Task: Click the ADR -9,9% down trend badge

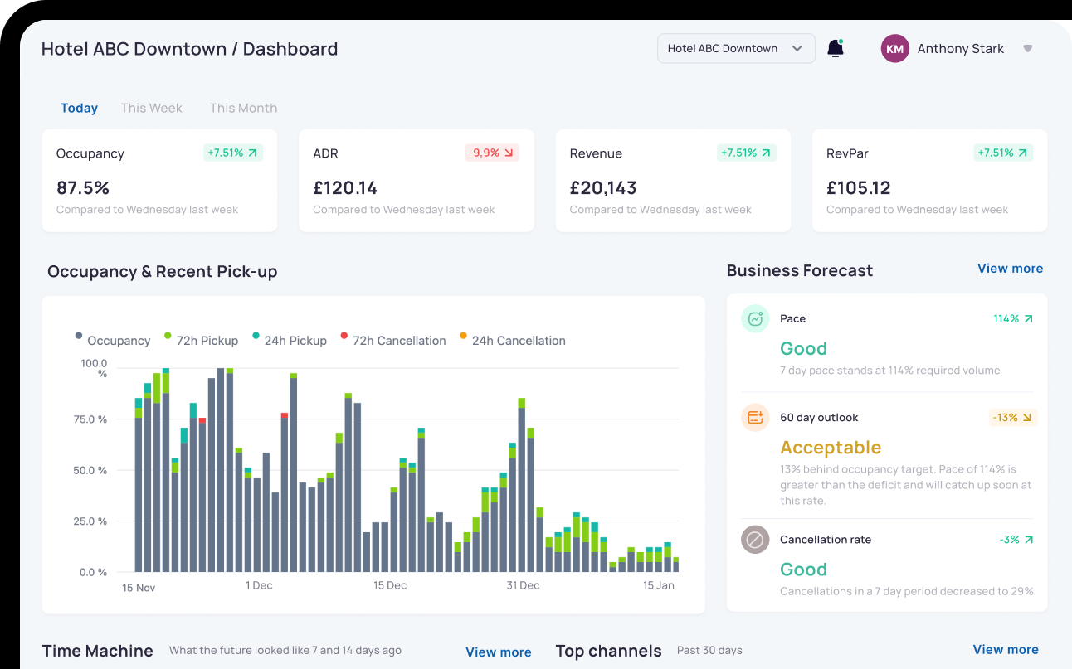Action: pos(491,153)
